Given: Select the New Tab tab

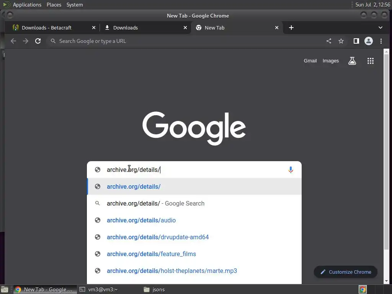Looking at the screenshot, I should (237, 28).
